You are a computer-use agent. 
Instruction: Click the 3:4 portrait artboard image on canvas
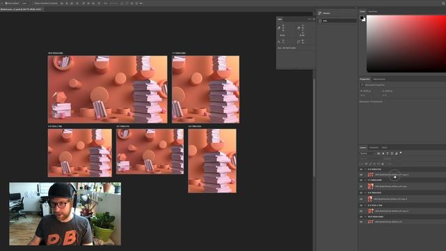[212, 161]
